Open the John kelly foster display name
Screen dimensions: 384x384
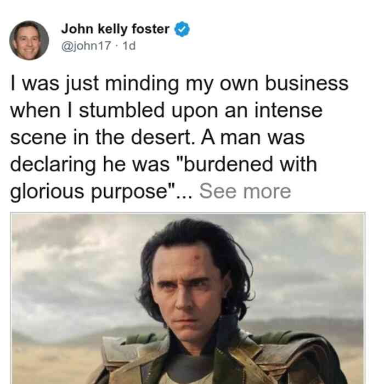tap(115, 29)
